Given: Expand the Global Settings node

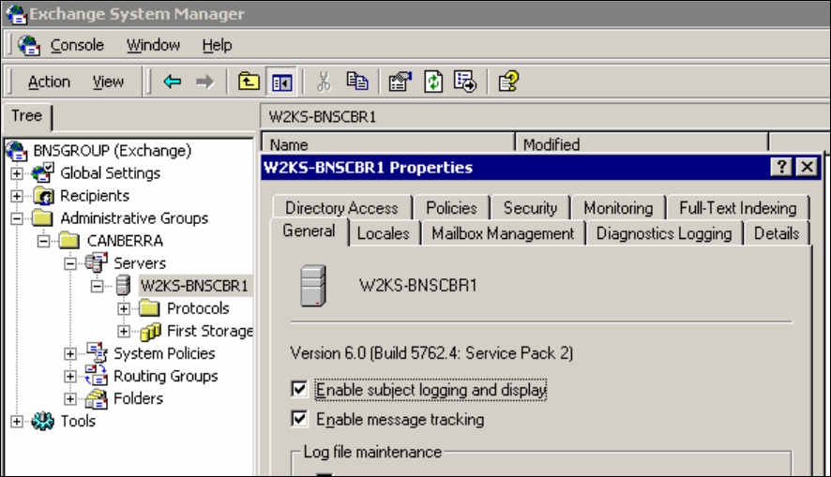Looking at the screenshot, I should [17, 173].
